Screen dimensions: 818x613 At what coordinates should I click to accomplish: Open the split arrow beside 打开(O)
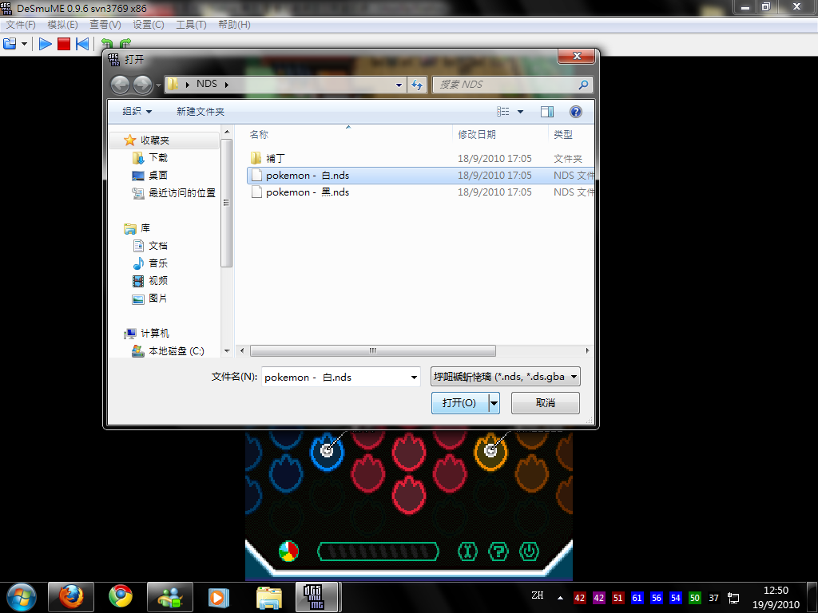tap(494, 403)
